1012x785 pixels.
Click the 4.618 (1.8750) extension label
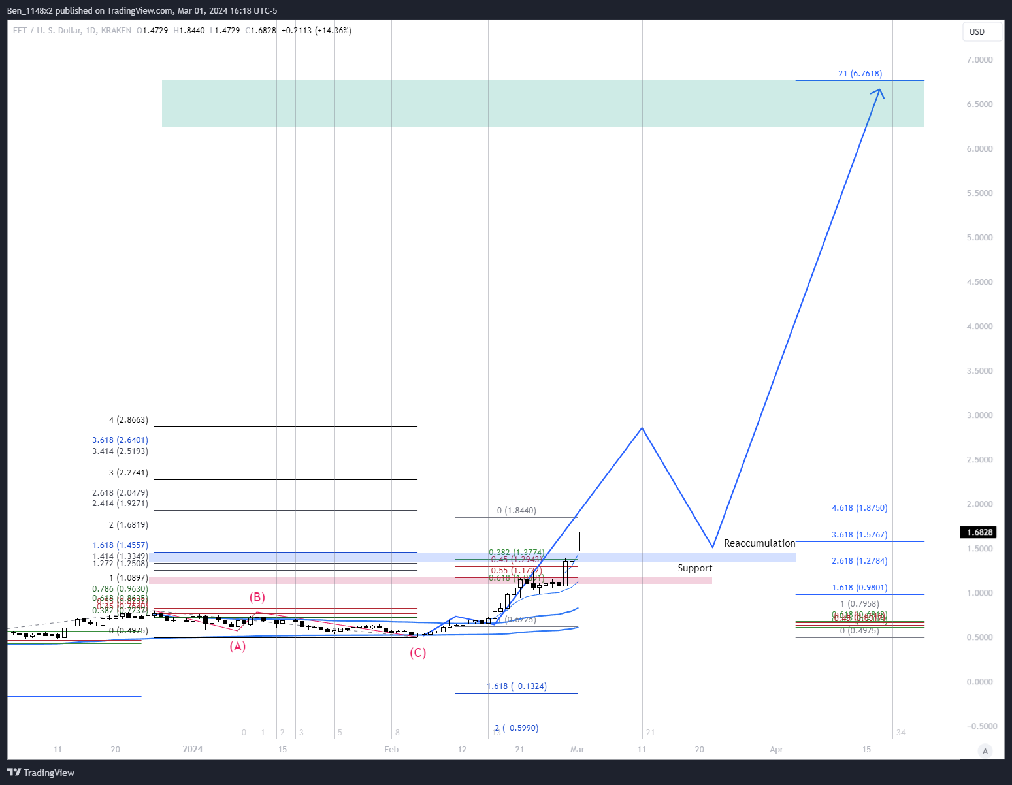pyautogui.click(x=859, y=508)
